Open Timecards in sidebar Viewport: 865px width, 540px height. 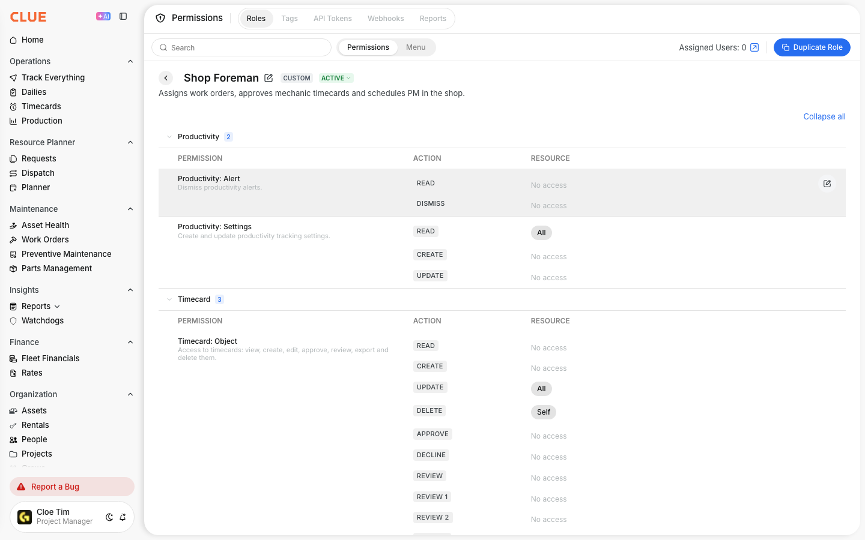click(41, 106)
